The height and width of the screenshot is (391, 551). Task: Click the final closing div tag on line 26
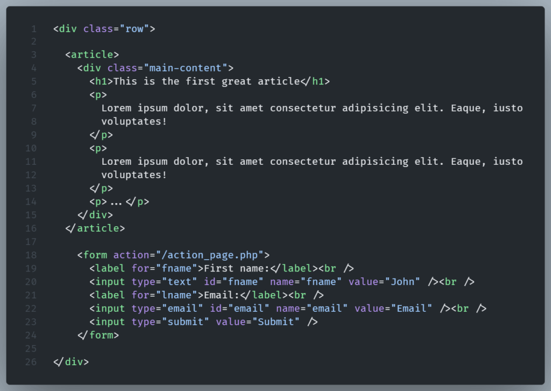71,362
